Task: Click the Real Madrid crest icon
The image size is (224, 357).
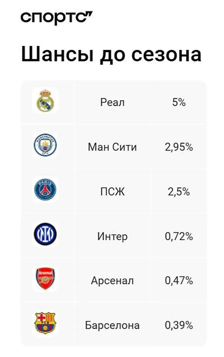Action: pos(45,101)
